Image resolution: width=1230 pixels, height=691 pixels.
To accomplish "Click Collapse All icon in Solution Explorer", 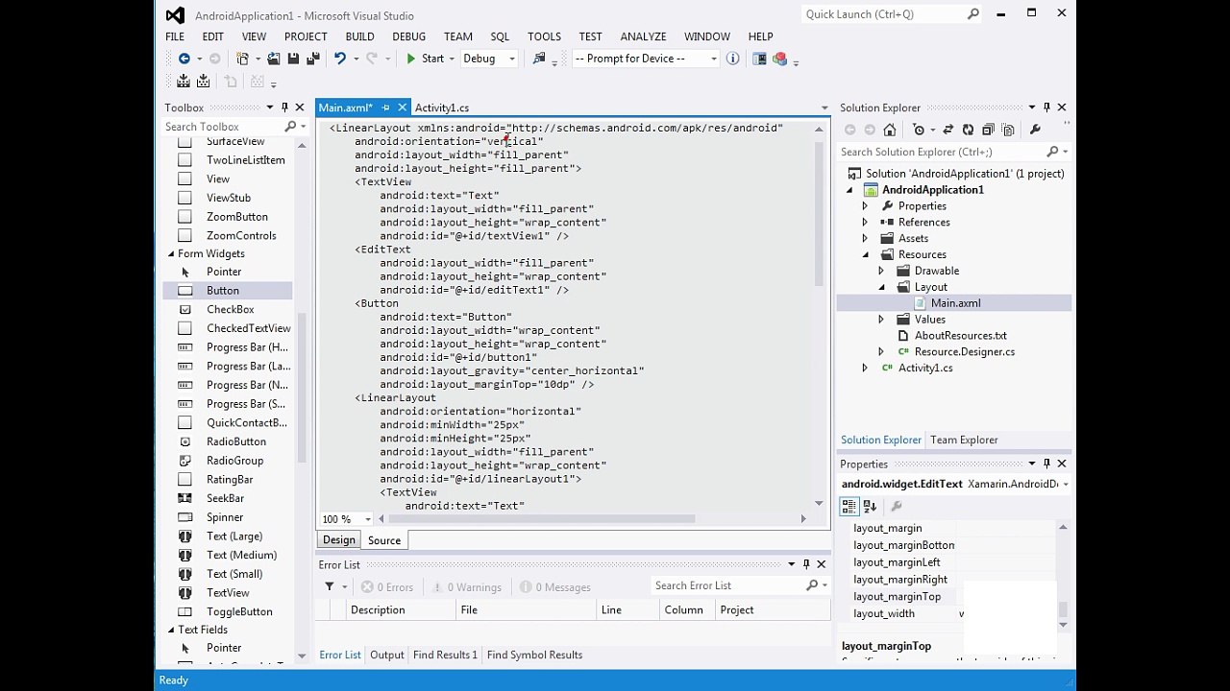I will (x=988, y=130).
